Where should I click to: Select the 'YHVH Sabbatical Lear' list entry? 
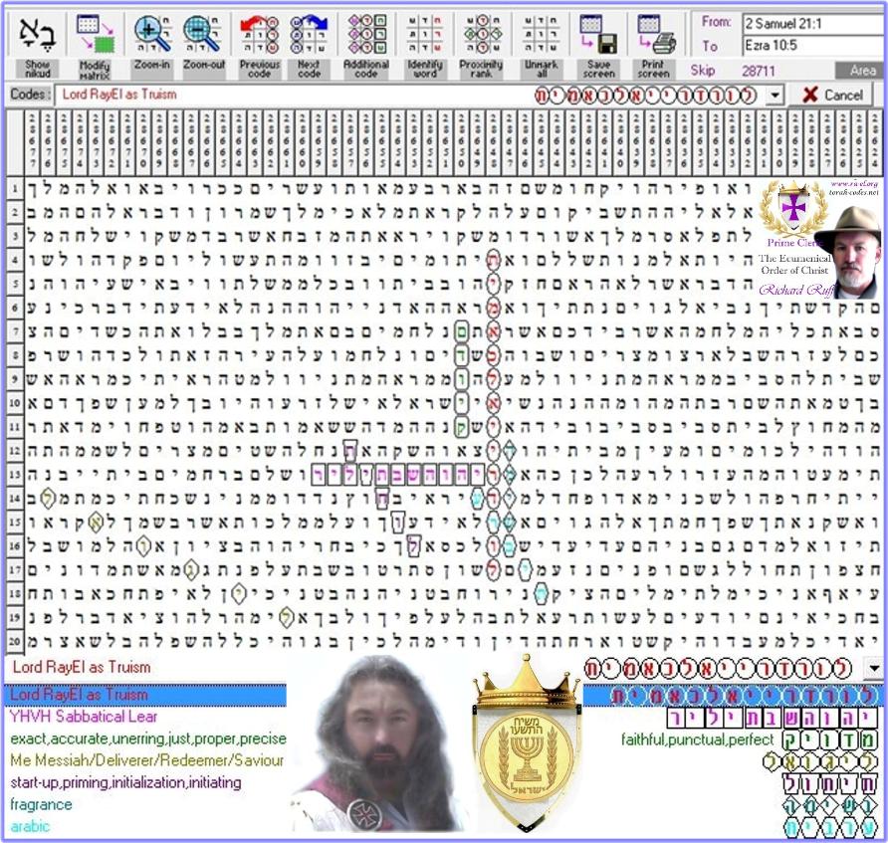[x=84, y=717]
